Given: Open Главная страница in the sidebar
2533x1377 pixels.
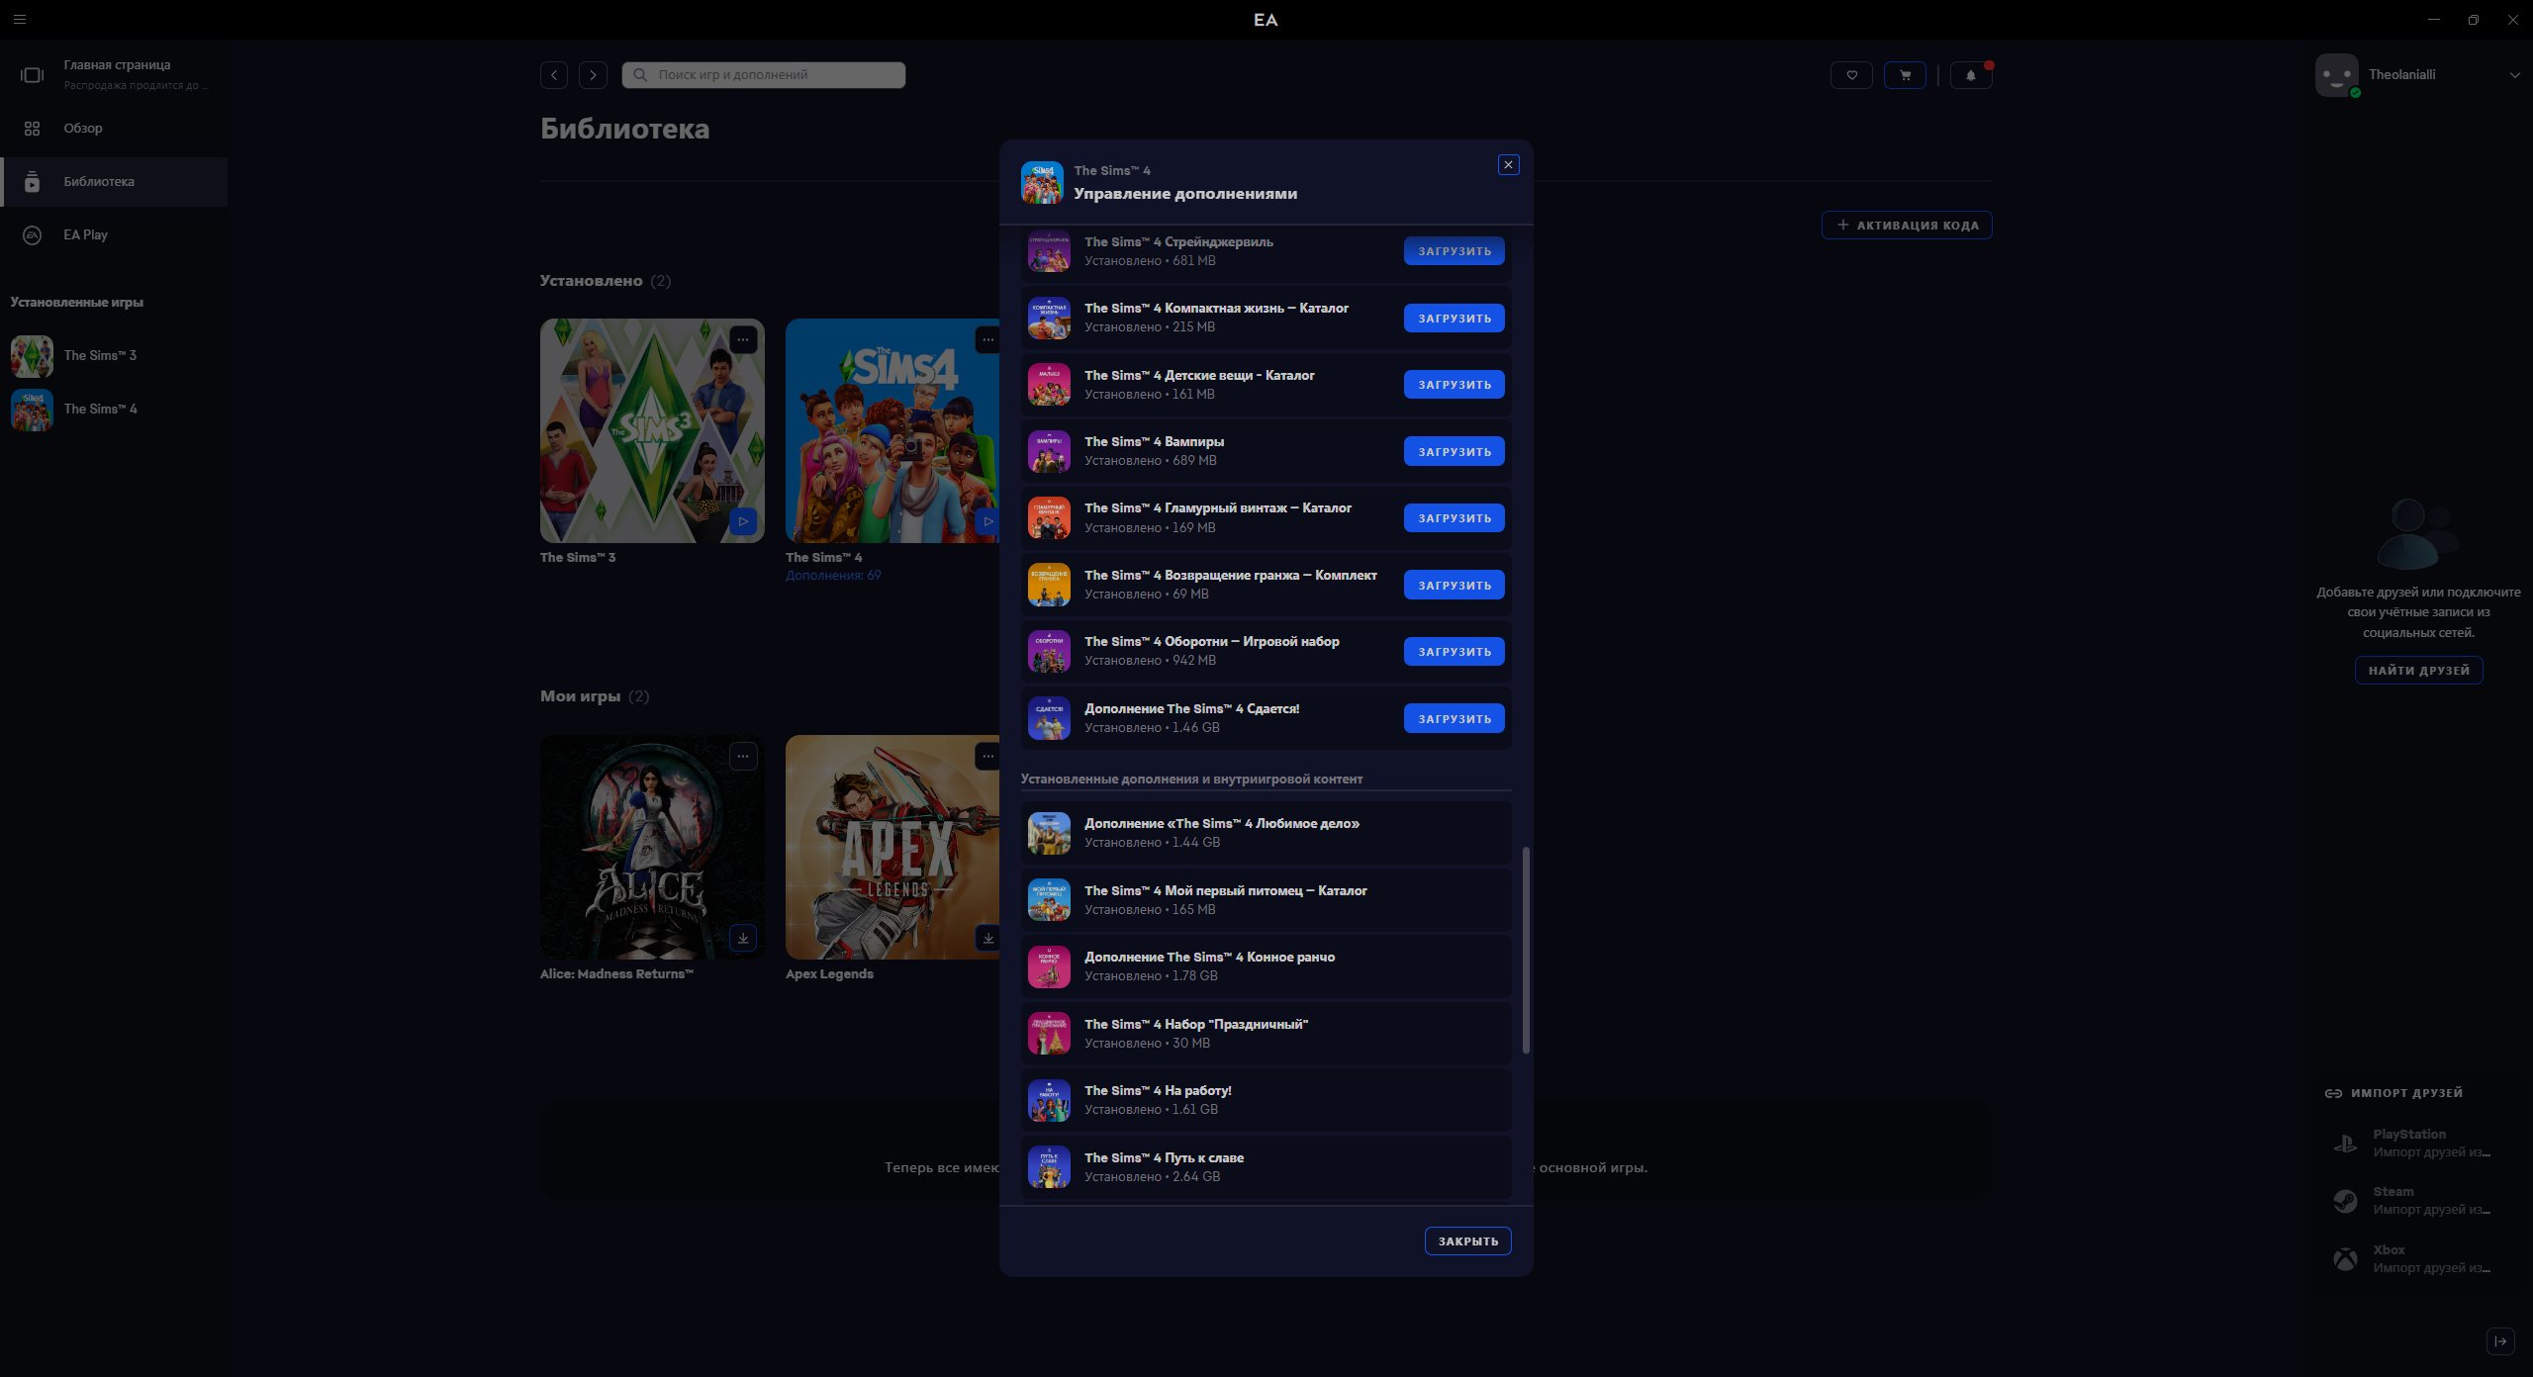Looking at the screenshot, I should tap(114, 74).
